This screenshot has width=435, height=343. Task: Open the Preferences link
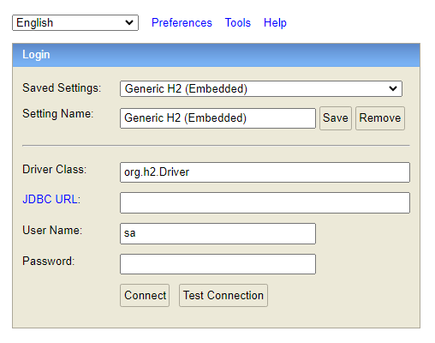[x=182, y=22]
